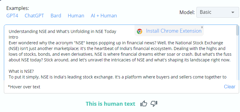Image resolution: width=240 pixels, height=112 pixels.
Task: Click the "*Hover over text" hint
Action: pos(24,87)
